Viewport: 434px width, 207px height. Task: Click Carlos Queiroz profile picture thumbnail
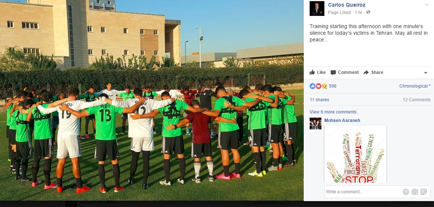click(317, 9)
